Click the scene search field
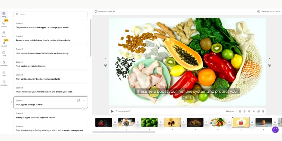 pos(51,14)
